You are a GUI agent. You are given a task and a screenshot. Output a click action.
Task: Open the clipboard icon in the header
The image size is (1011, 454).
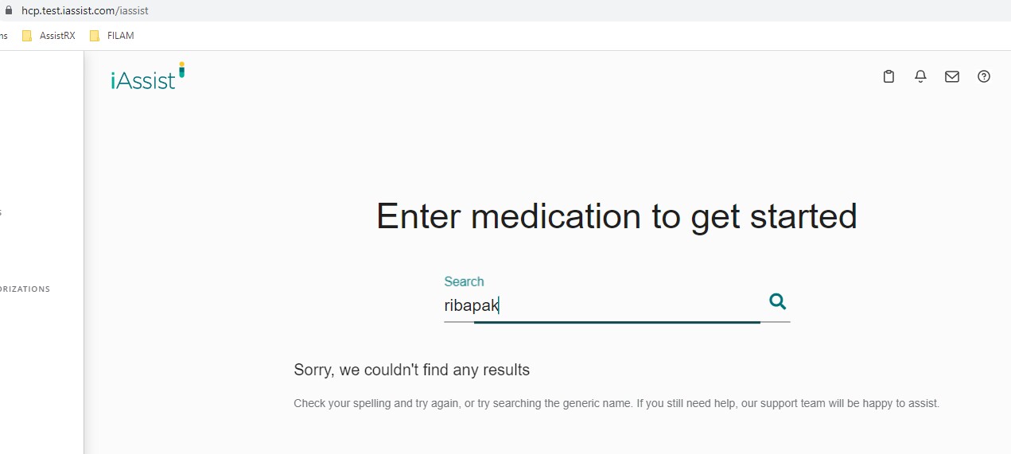[x=889, y=76]
